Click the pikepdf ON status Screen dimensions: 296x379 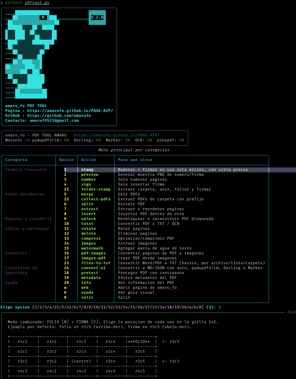tap(182, 140)
